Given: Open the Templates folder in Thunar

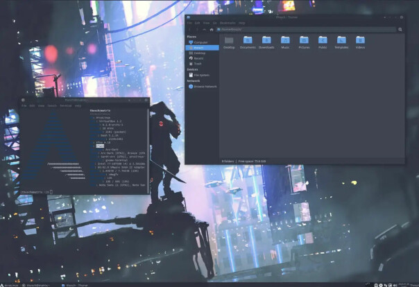Looking at the screenshot, I should point(341,42).
